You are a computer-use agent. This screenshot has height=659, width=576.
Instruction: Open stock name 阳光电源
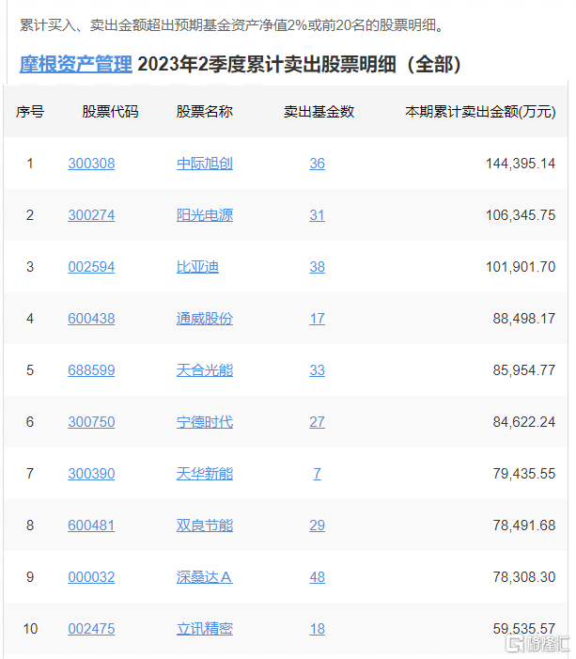205,215
